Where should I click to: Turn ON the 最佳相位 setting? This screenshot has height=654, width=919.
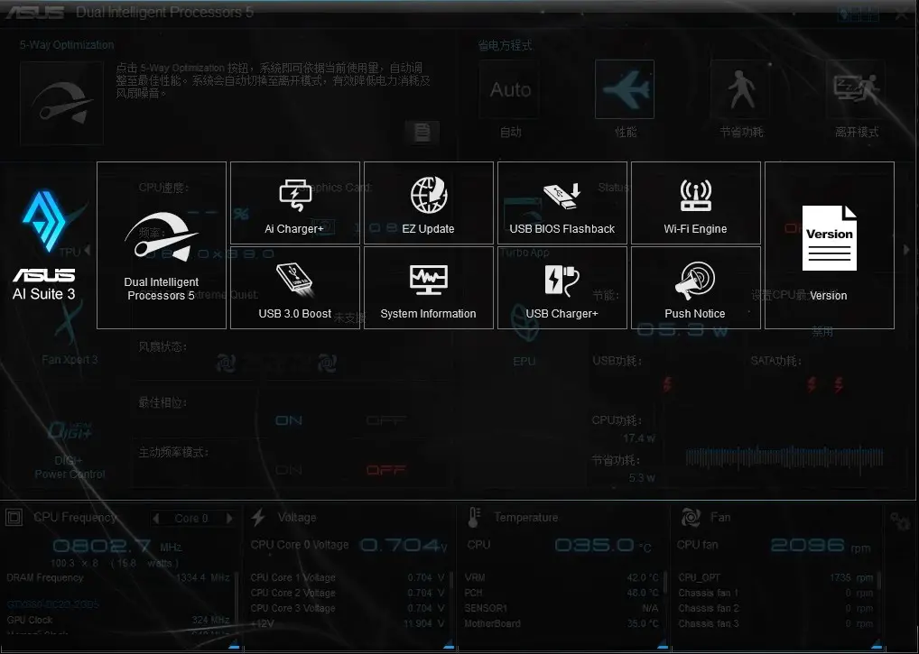289,420
